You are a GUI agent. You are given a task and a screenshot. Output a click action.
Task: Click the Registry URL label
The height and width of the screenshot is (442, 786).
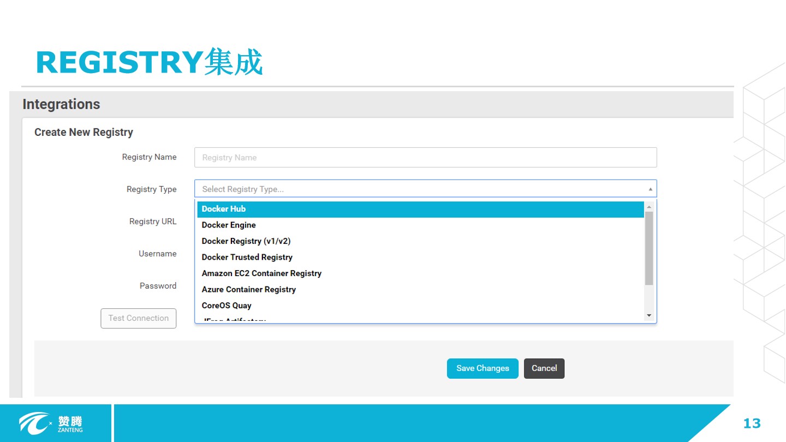[x=153, y=222]
